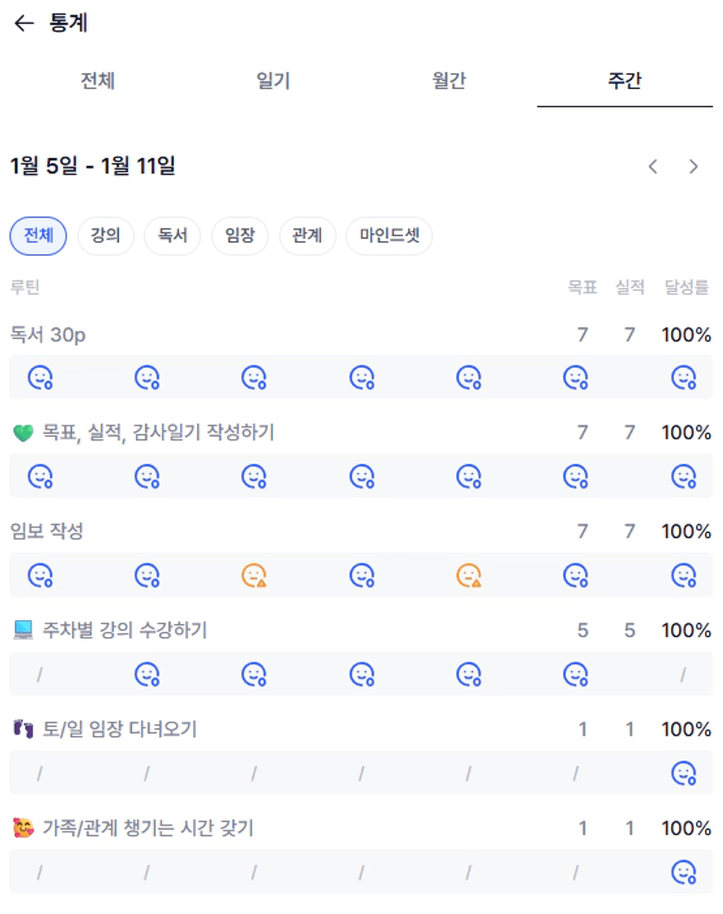Click the smiley in 가족/관계 챙기는 시간 갖기 row
The width and height of the screenshot is (723, 914).
click(x=683, y=872)
